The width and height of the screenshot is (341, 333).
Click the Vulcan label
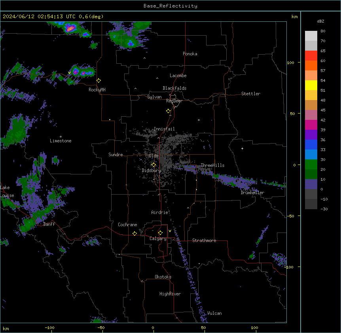[x=214, y=313]
